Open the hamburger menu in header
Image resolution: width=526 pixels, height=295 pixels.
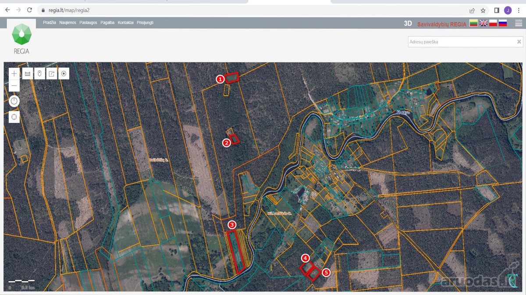[x=519, y=23]
